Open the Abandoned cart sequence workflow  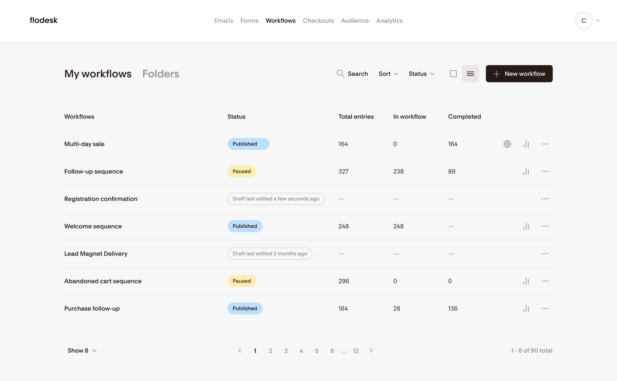[103, 281]
